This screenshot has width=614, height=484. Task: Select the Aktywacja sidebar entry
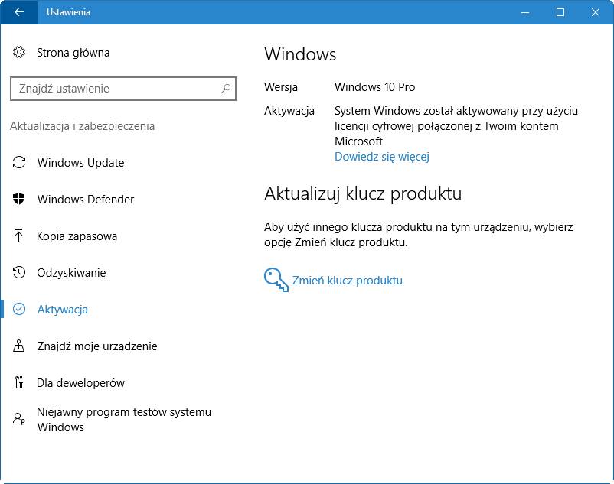coord(62,310)
